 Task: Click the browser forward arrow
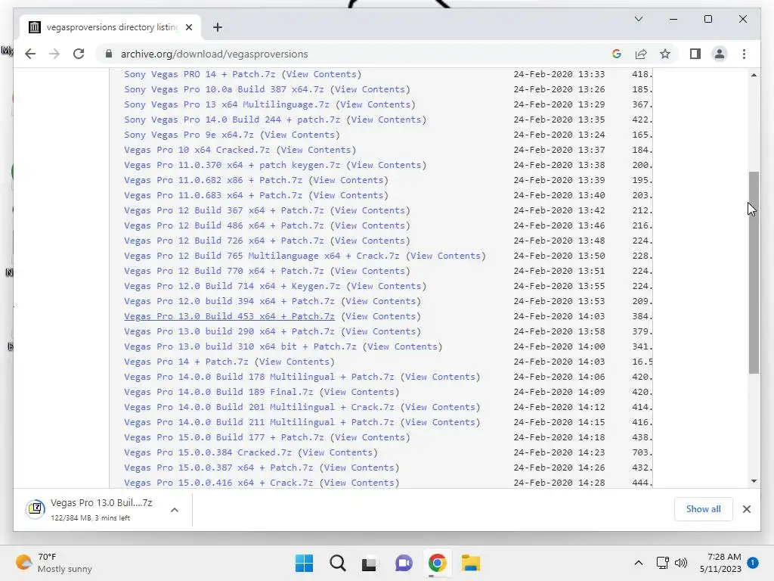click(54, 54)
